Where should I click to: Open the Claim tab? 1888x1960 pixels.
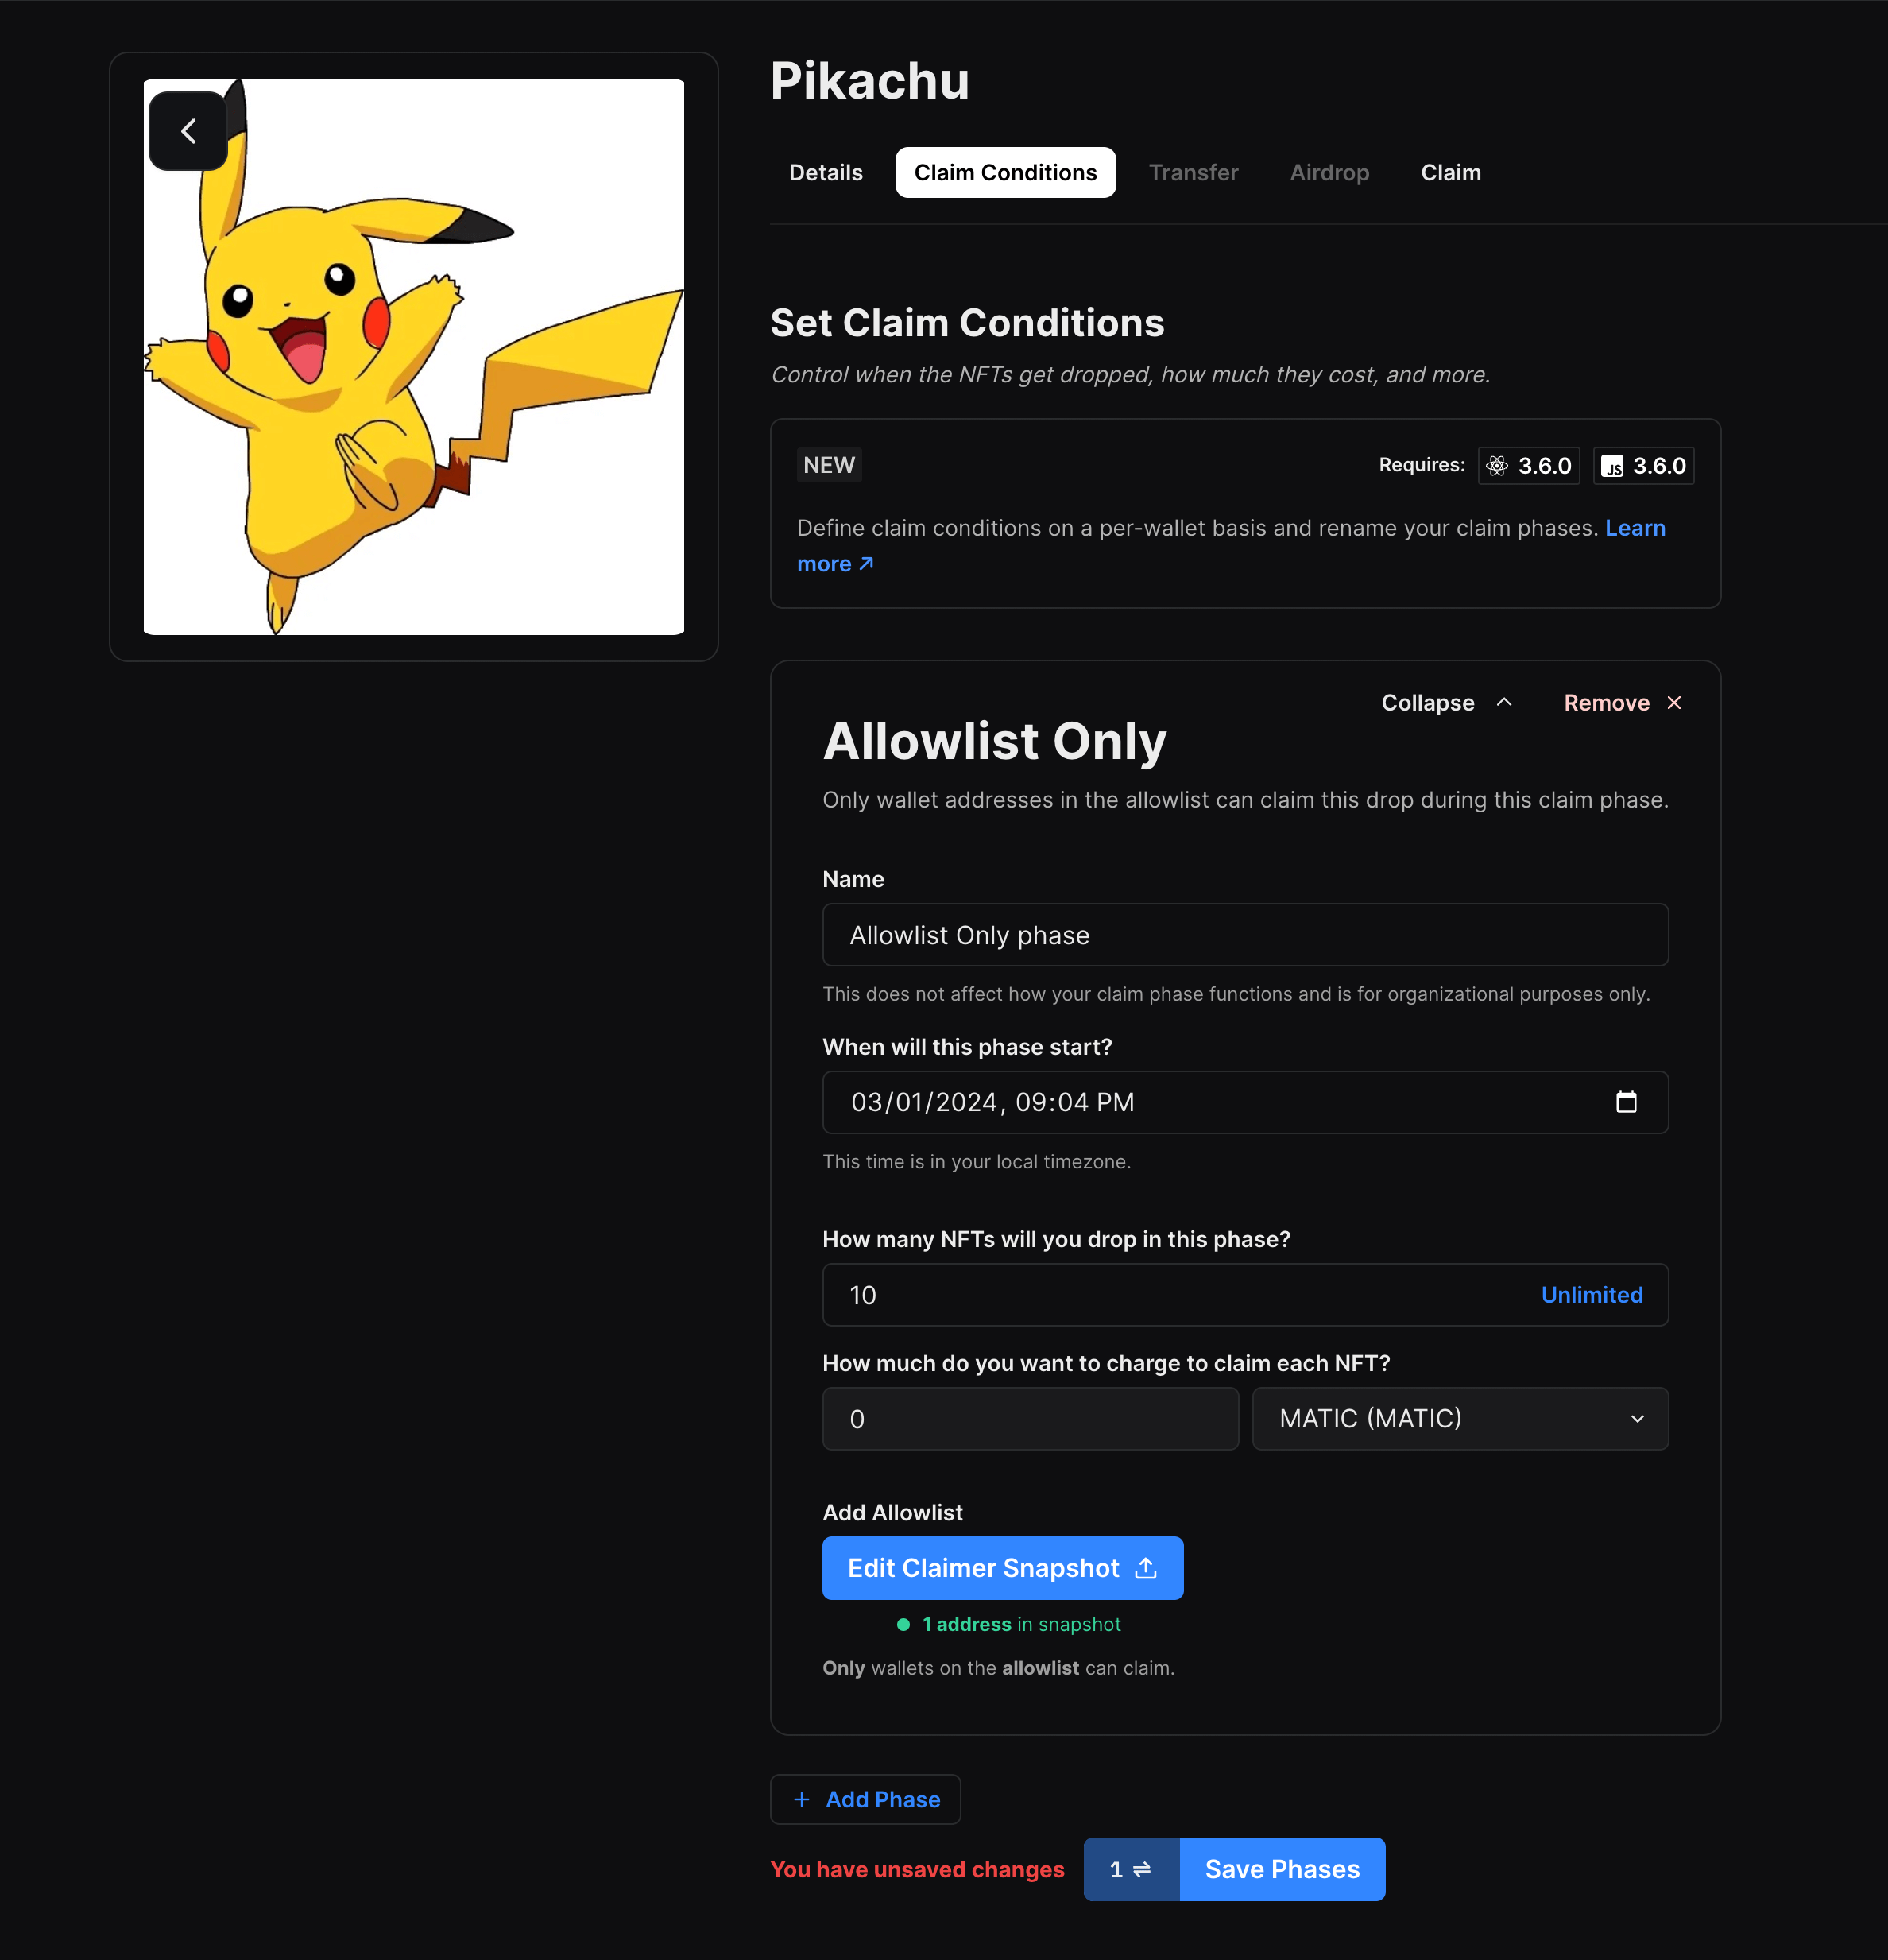point(1450,173)
